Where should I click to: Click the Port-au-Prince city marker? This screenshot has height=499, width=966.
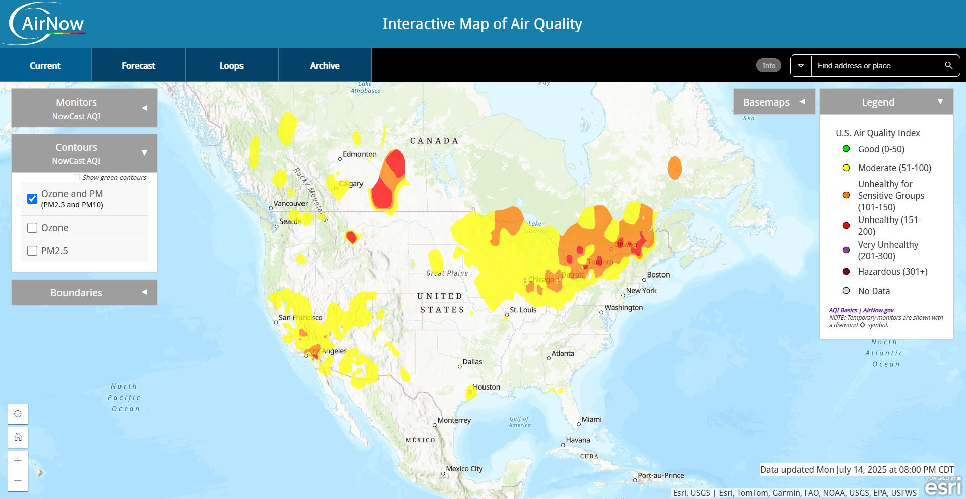(635, 480)
